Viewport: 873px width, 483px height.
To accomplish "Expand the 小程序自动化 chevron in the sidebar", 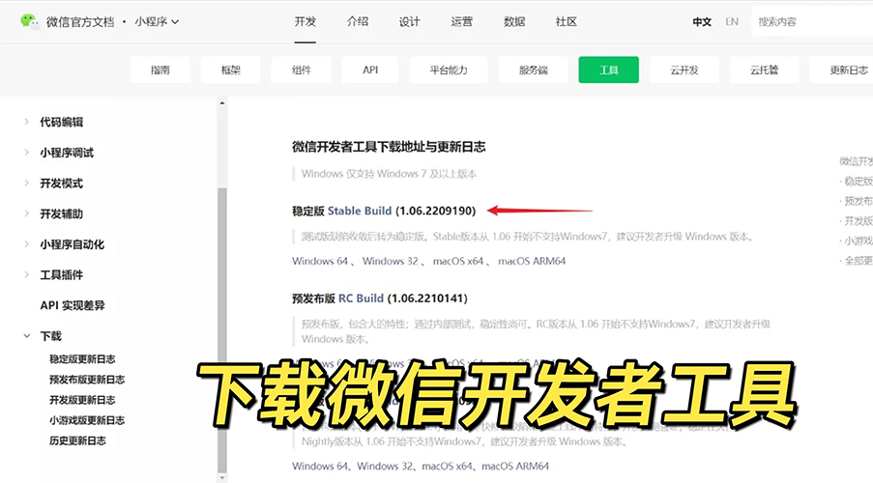I will pyautogui.click(x=26, y=243).
